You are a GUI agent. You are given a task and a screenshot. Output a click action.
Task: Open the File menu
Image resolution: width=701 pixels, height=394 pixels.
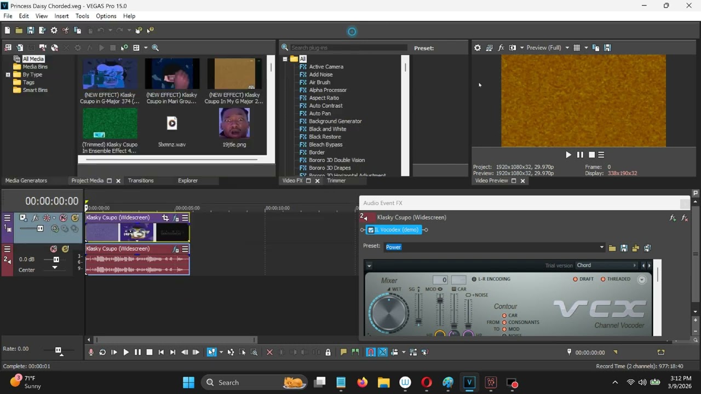tap(8, 16)
